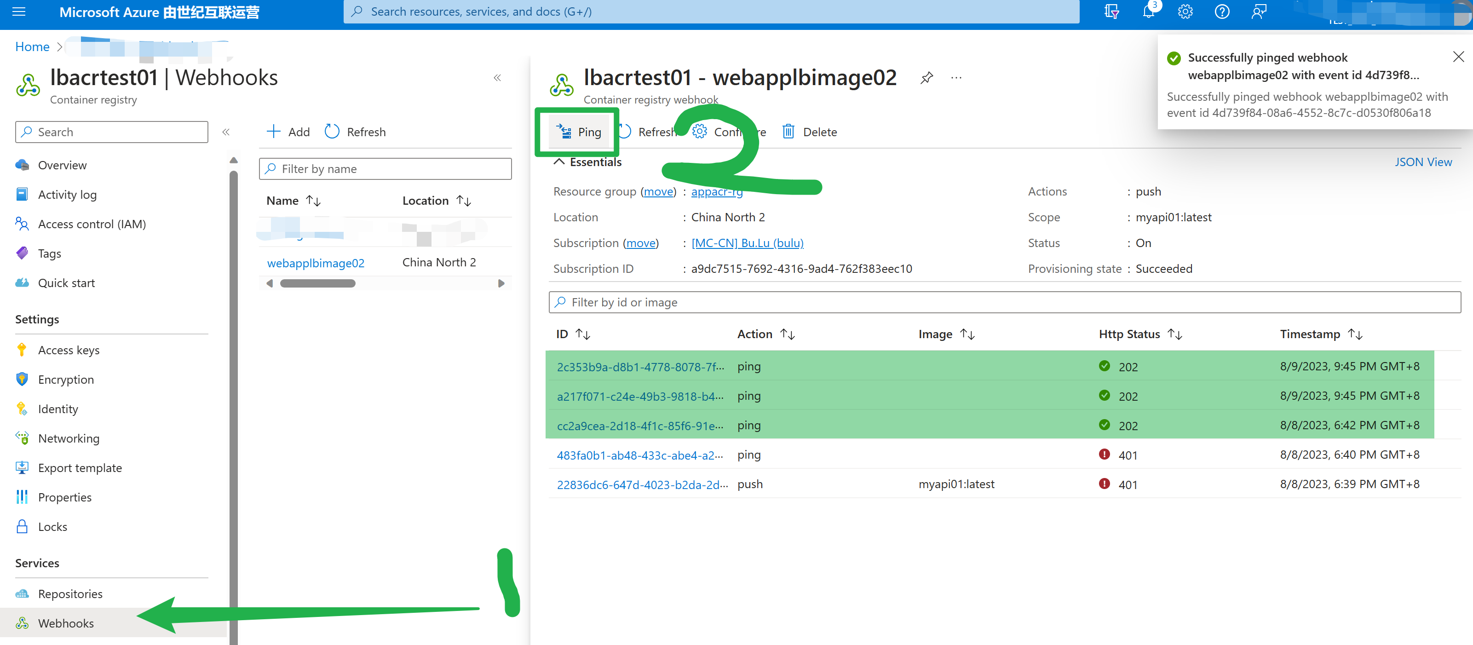The height and width of the screenshot is (645, 1473).
Task: Open the JSON View link
Action: (1423, 162)
